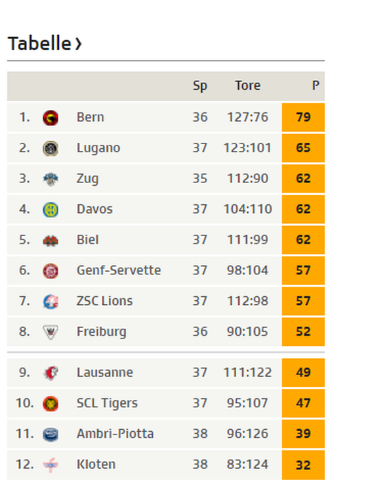Click the Zug team logo

coord(50,179)
